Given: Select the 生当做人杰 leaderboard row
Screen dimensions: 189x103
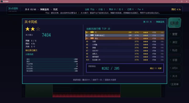Looking at the screenshot, I should (x=125, y=60).
